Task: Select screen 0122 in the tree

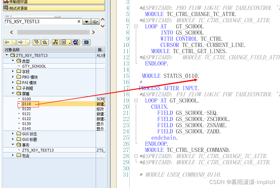Action: [27, 119]
